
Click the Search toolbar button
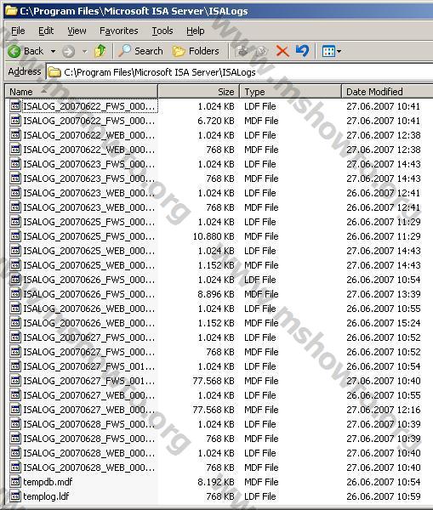(140, 51)
